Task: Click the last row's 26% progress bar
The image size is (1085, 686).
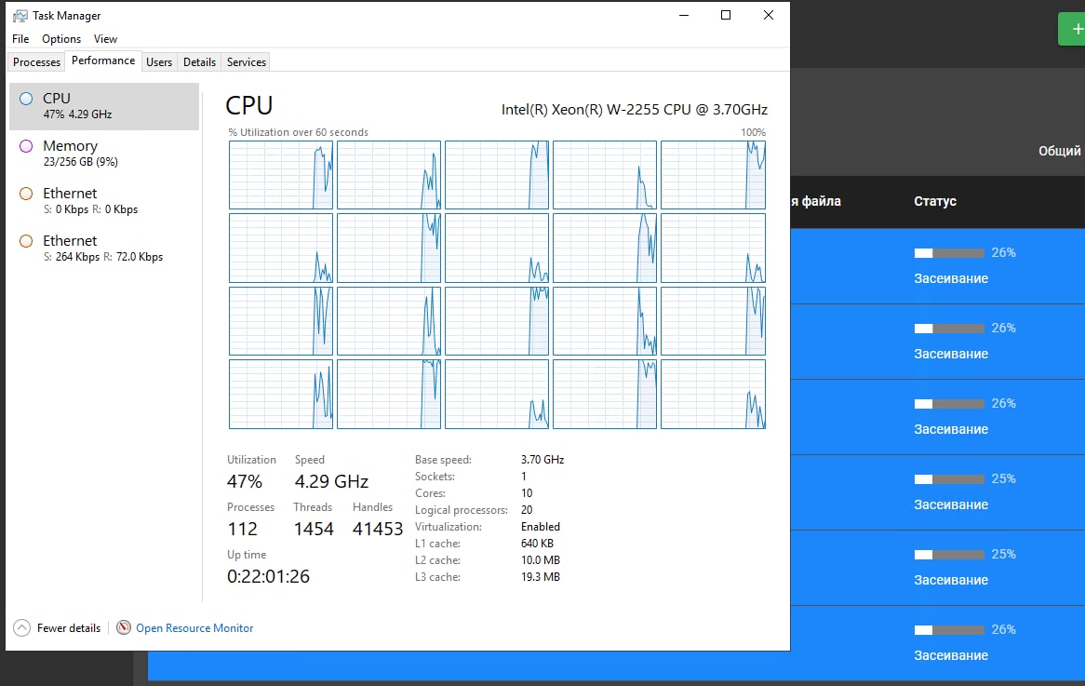Action: click(x=949, y=630)
